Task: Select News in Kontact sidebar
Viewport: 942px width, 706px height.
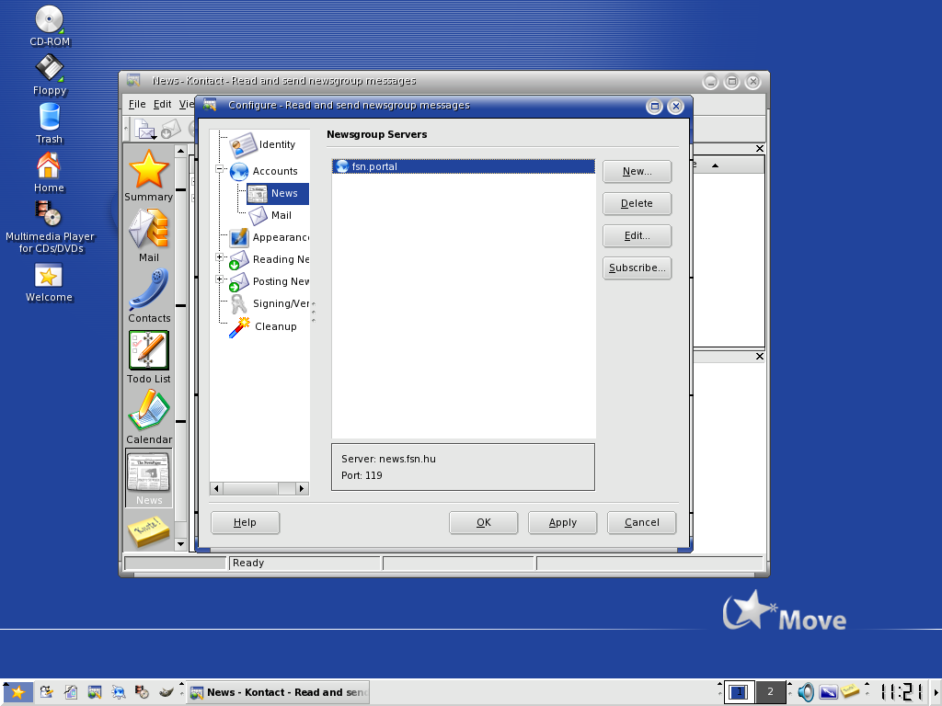Action: [x=149, y=478]
